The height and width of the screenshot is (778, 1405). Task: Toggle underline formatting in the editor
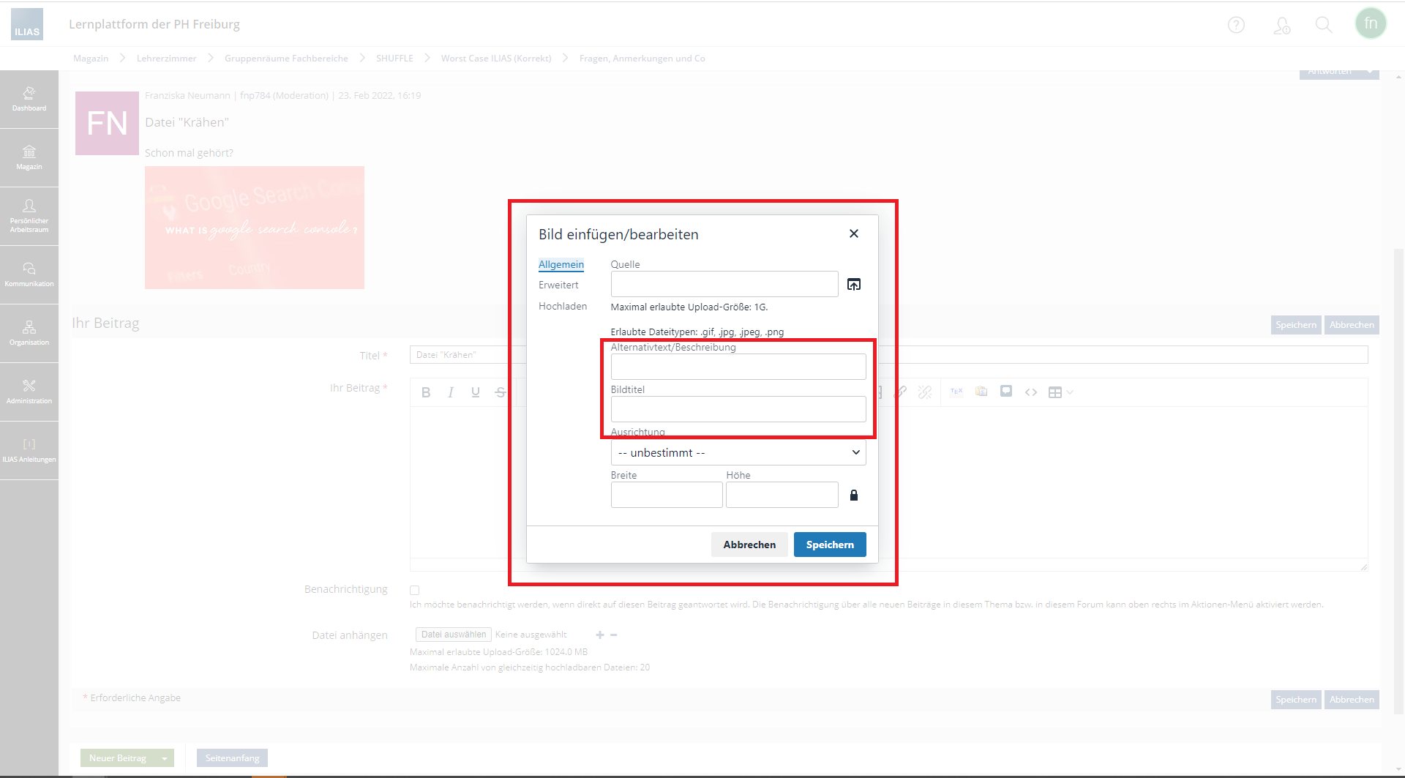tap(475, 392)
